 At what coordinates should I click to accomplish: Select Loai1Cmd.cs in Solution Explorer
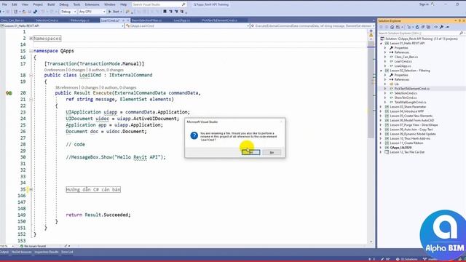tap(403, 61)
